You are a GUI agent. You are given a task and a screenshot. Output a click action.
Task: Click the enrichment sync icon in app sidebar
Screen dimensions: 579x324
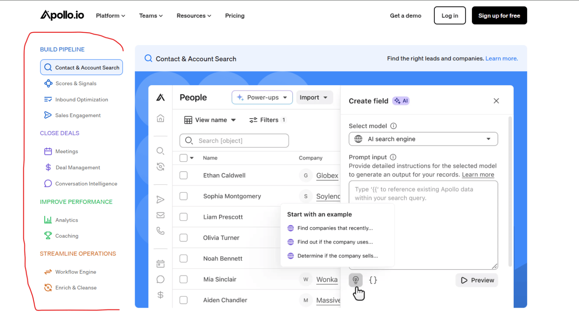pyautogui.click(x=160, y=167)
